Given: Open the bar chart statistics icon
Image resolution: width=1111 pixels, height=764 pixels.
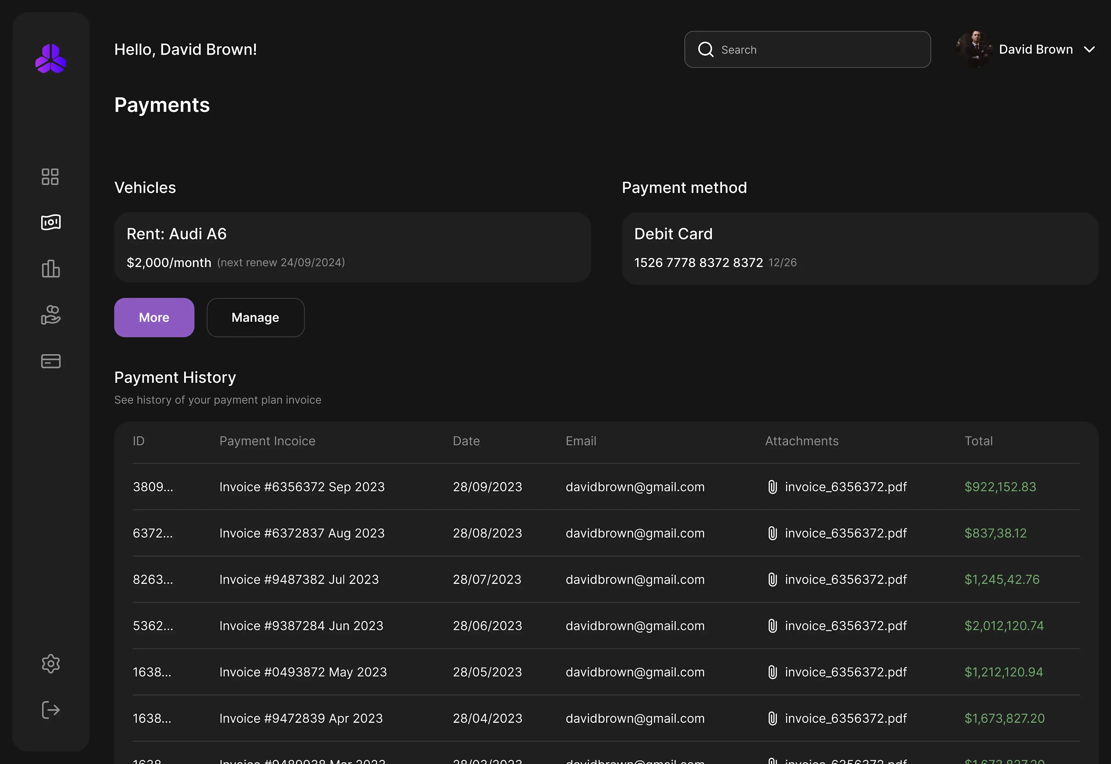Looking at the screenshot, I should [x=51, y=269].
